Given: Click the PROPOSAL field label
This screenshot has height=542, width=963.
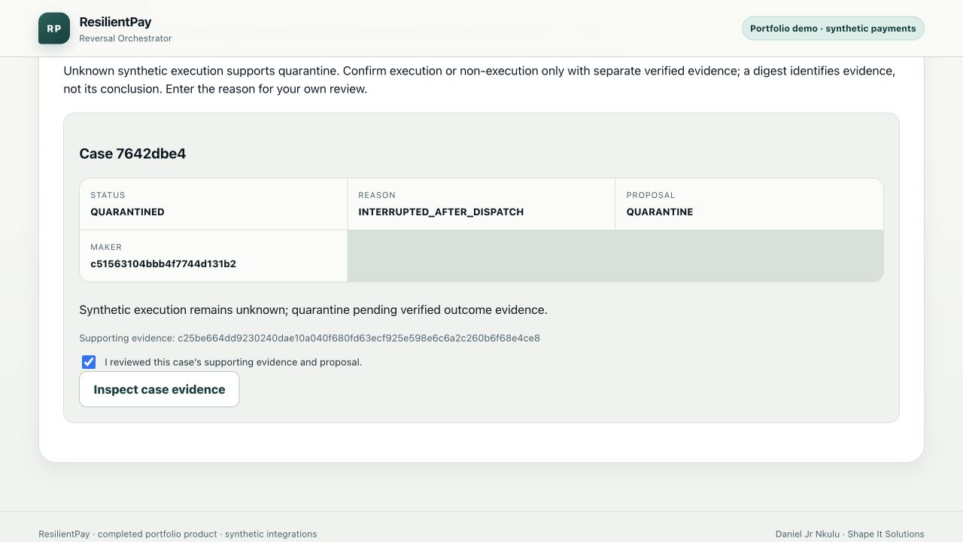Looking at the screenshot, I should [651, 195].
